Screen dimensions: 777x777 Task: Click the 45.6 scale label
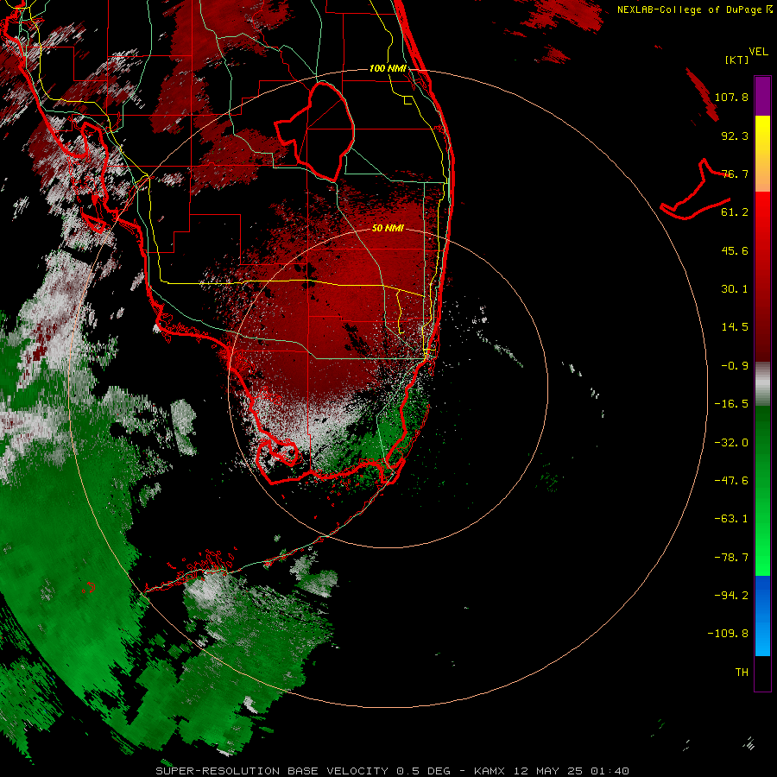[735, 250]
